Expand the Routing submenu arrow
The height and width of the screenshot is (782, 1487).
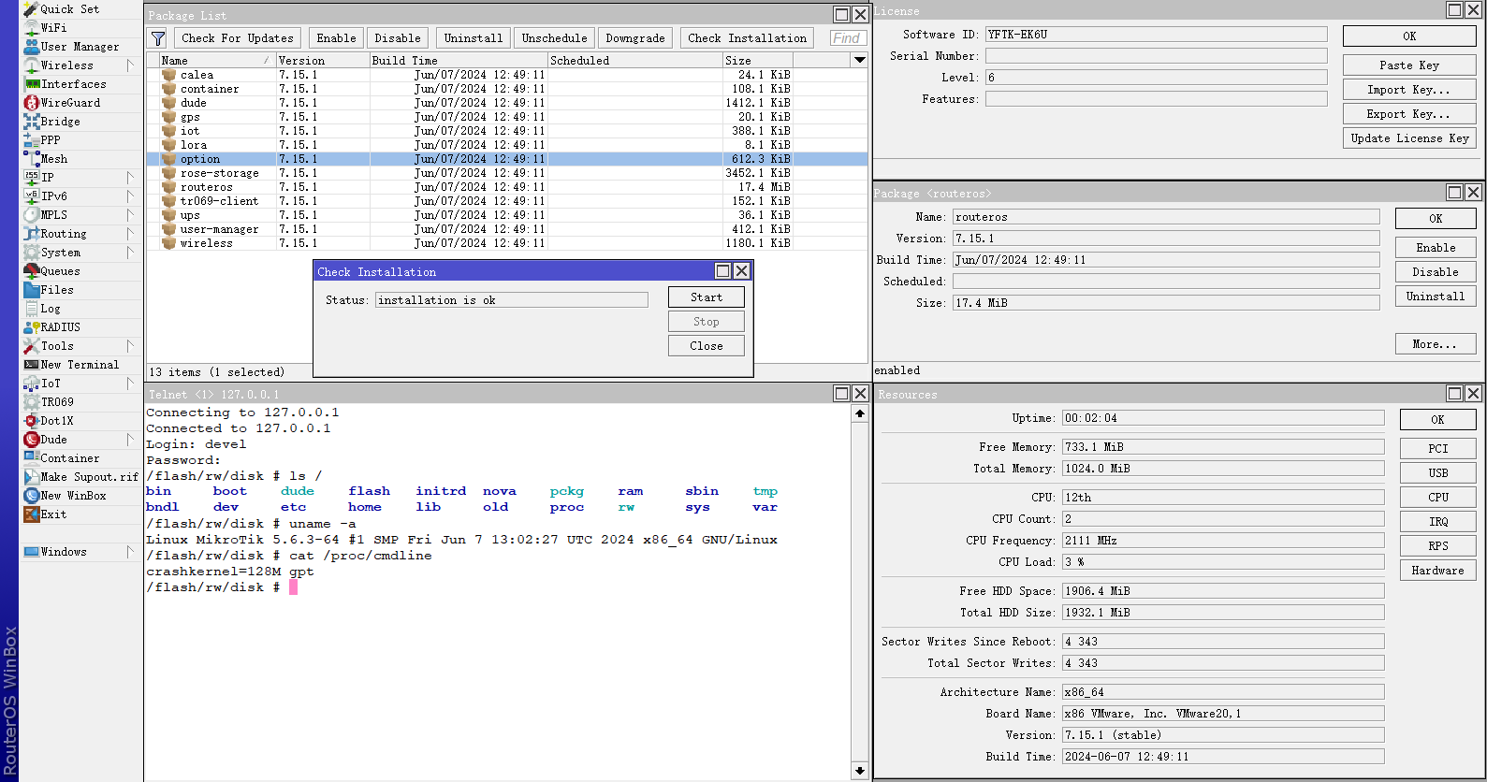[130, 234]
